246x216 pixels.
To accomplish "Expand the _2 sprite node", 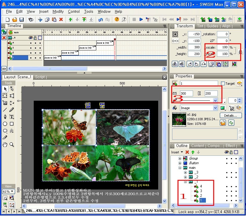I will (185, 177).
